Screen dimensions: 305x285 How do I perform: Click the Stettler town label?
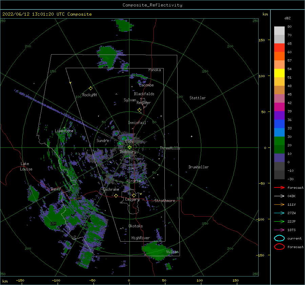198,98
